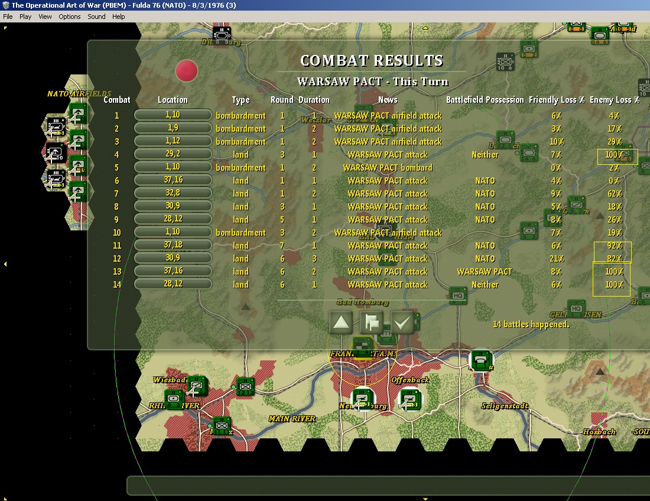Select the air unit at Neu-Isenburg
650x501 pixels.
pyautogui.click(x=363, y=399)
